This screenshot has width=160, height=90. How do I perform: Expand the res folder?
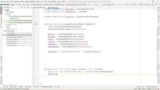click(x=5, y=27)
